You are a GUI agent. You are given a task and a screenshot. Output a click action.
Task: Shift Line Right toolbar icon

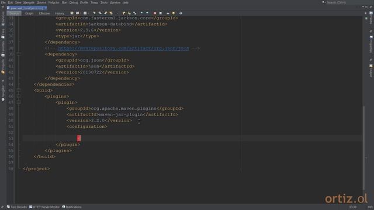147,13
